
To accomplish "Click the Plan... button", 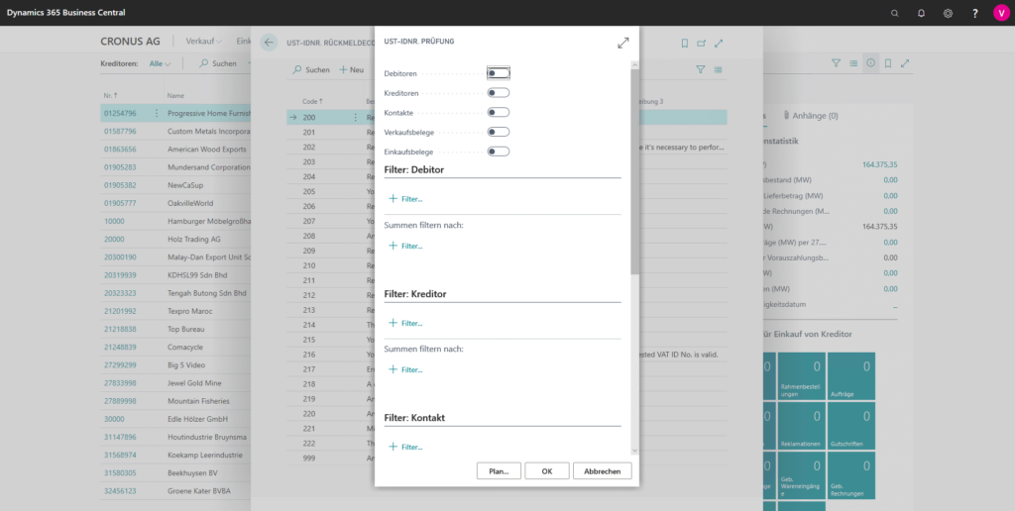I will click(x=500, y=471).
